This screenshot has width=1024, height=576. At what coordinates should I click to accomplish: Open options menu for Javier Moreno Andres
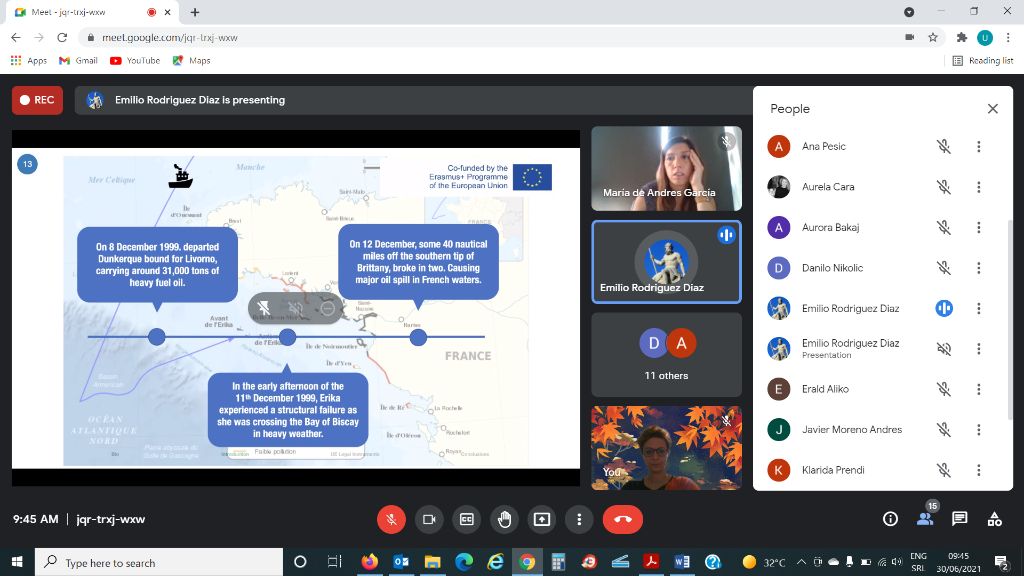point(979,430)
